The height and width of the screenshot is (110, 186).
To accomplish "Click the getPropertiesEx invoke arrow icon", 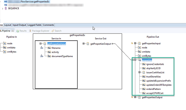I will click(6, 2).
